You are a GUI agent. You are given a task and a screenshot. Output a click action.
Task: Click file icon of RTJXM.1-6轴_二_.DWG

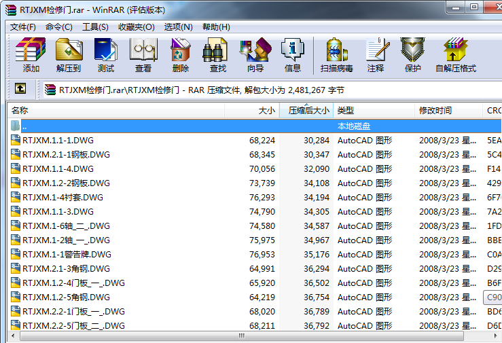coord(16,226)
